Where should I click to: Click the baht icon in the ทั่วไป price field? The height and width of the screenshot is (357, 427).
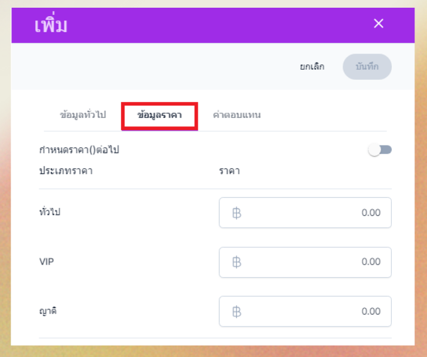236,213
